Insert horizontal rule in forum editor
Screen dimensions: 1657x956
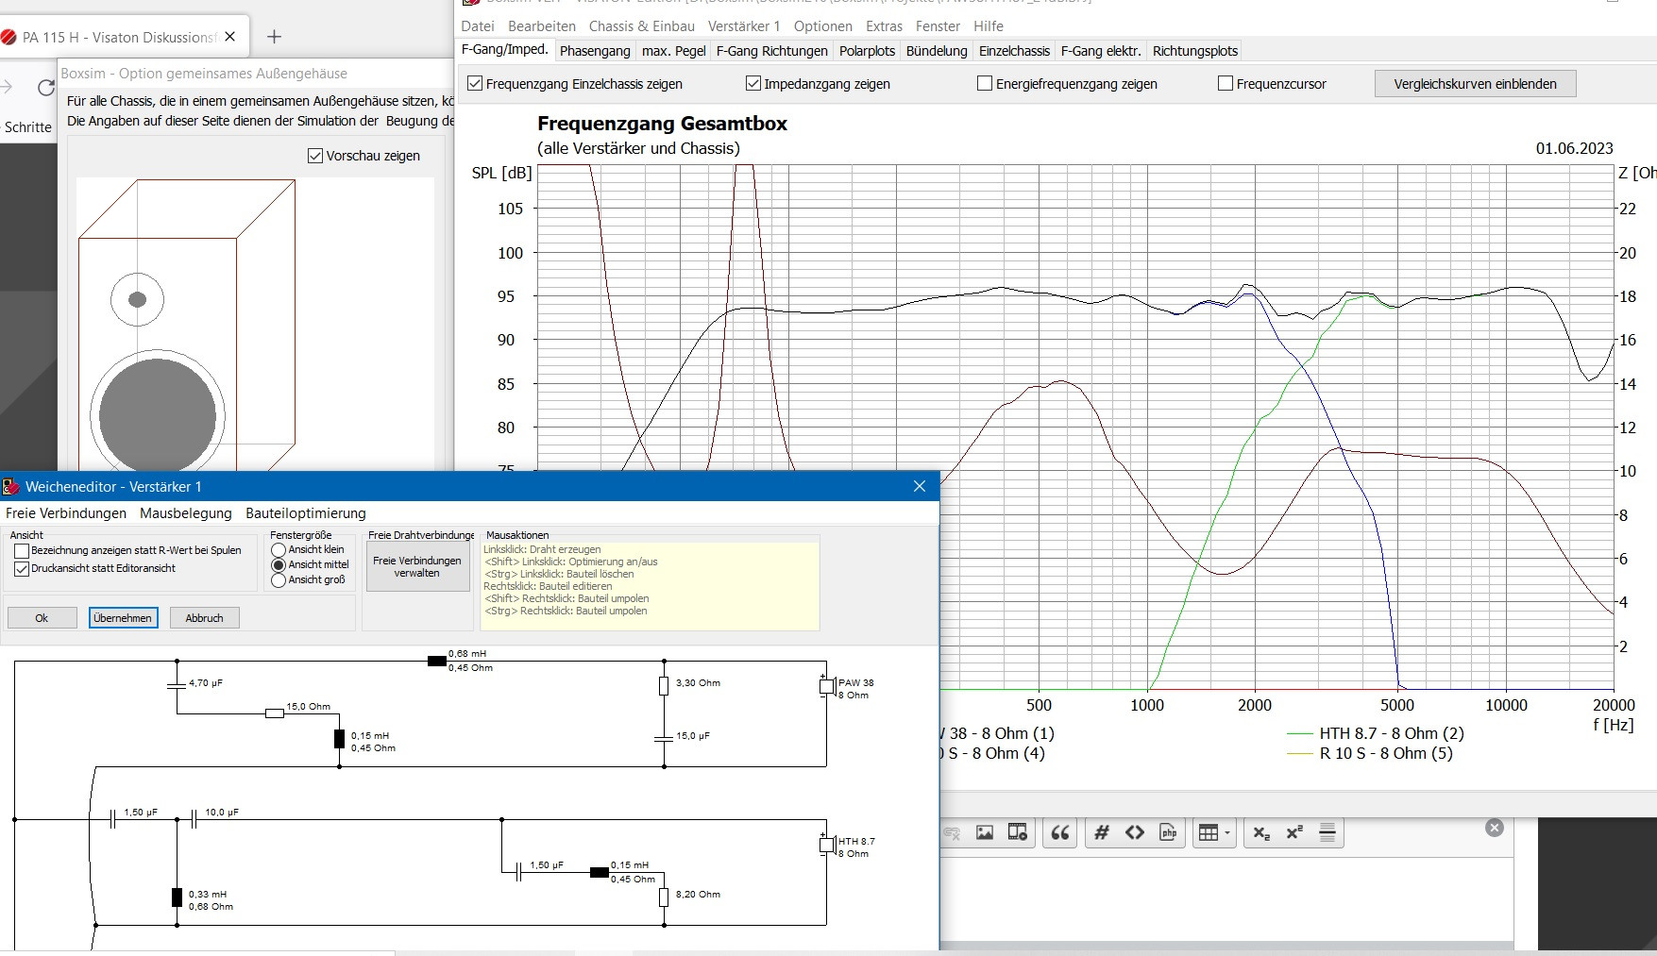point(1327,832)
